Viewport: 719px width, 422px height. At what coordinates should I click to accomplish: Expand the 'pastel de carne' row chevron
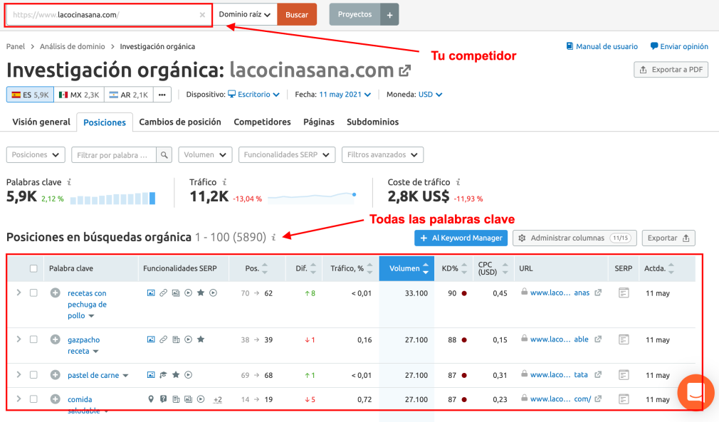[x=19, y=374]
